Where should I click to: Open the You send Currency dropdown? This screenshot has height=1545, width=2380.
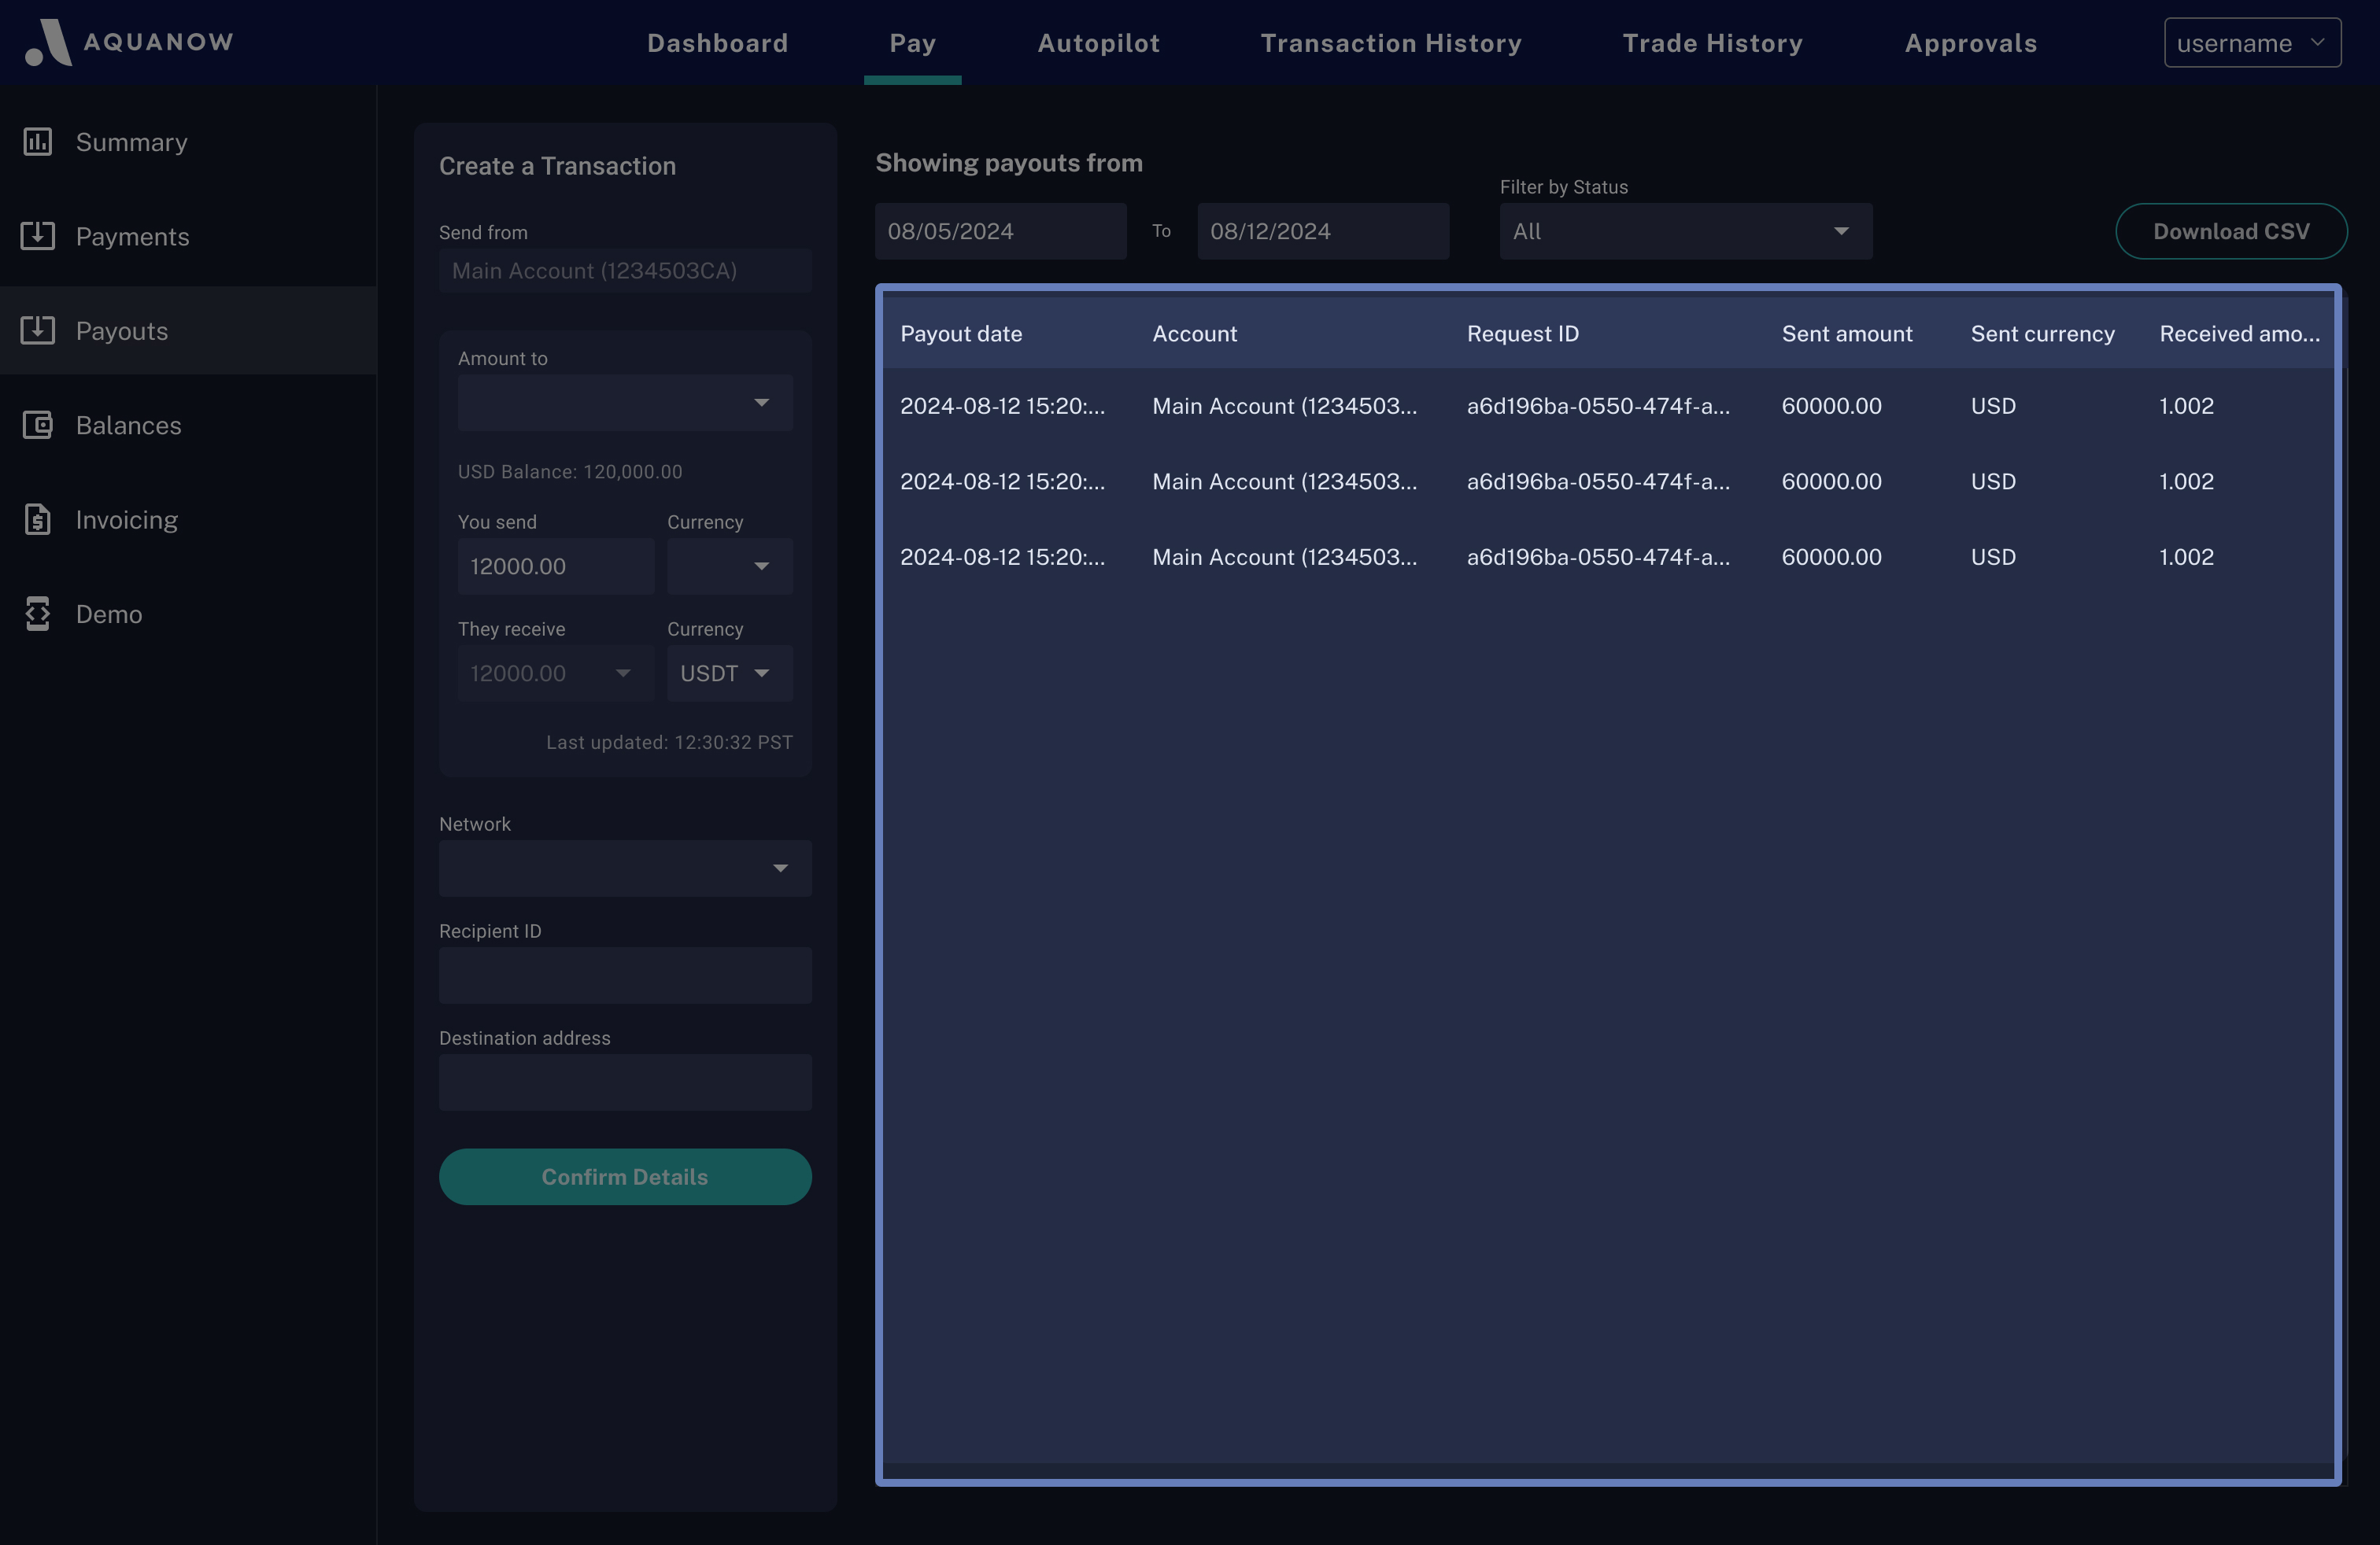729,566
